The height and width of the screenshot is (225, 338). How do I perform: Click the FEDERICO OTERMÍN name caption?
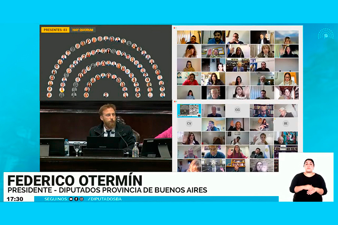(x=75, y=180)
